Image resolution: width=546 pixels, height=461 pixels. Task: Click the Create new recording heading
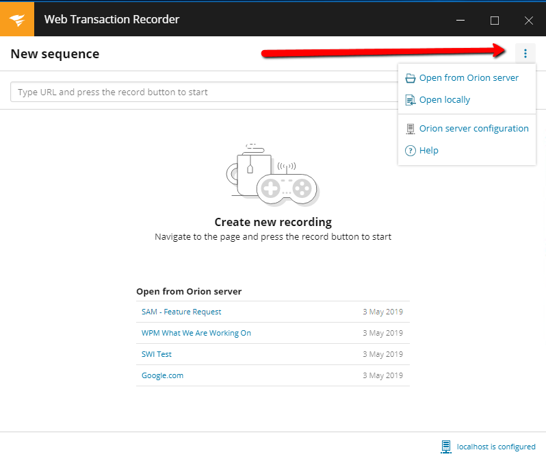click(273, 222)
